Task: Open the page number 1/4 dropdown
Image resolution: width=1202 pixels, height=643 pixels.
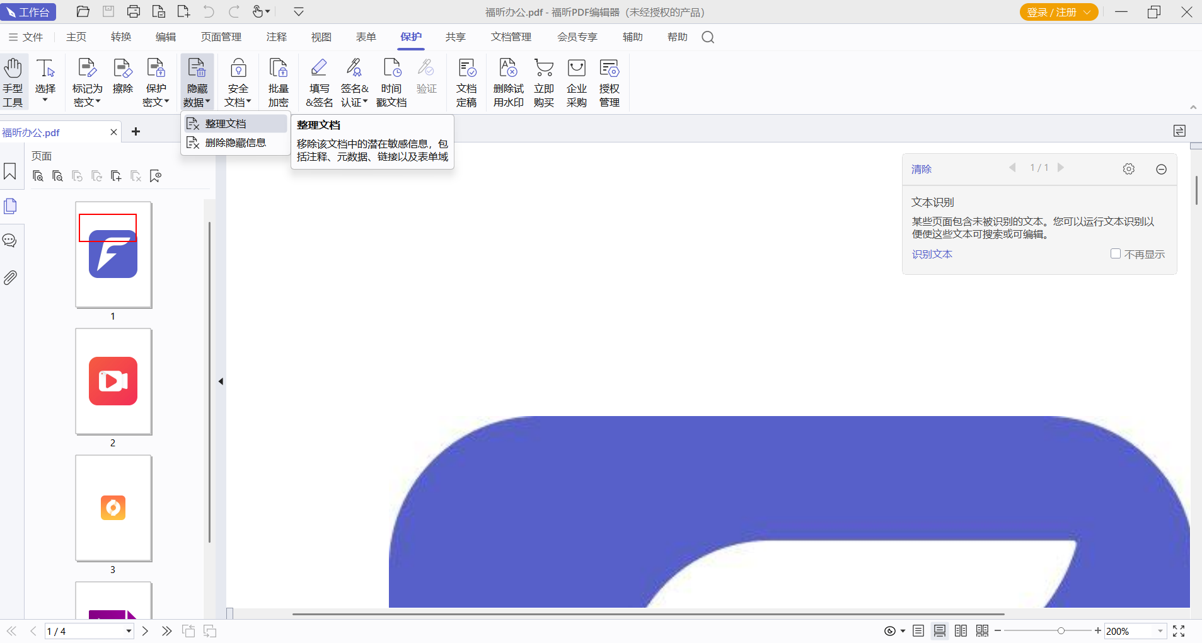Action: 129,631
